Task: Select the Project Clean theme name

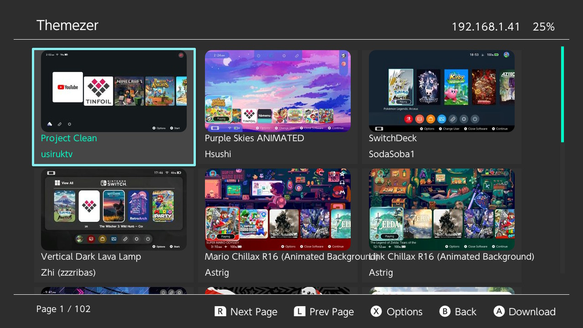Action: tap(69, 138)
